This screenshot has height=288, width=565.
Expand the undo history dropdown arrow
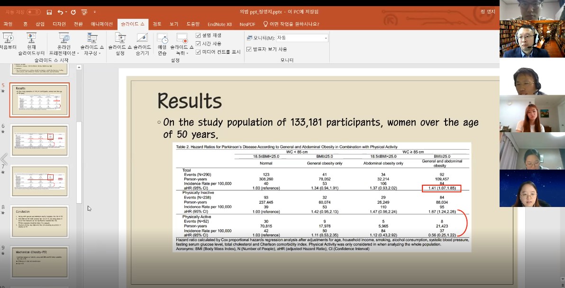tap(67, 12)
